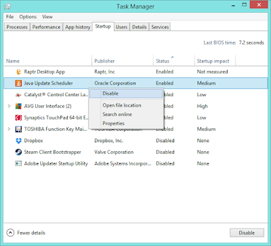Sort by the Publisher column header
271x246 pixels.
click(123, 61)
